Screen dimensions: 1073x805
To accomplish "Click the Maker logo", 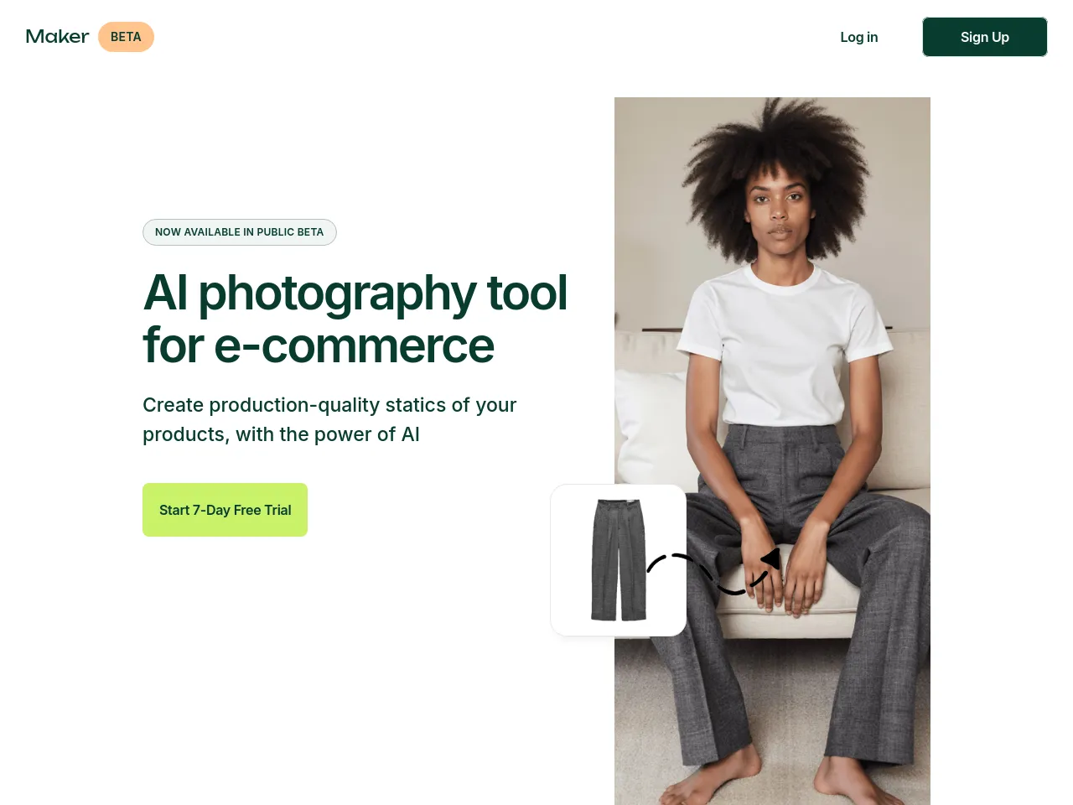I will (x=57, y=36).
